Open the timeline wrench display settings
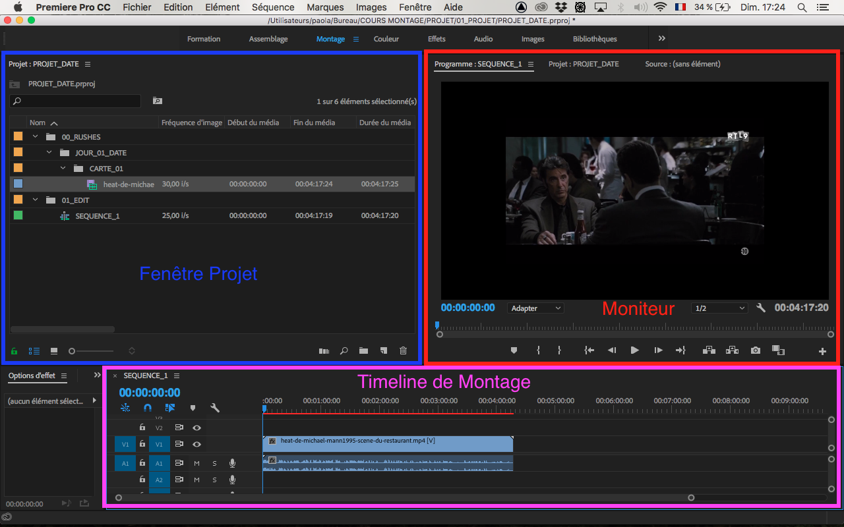Screen dimensions: 844x527 [215, 408]
